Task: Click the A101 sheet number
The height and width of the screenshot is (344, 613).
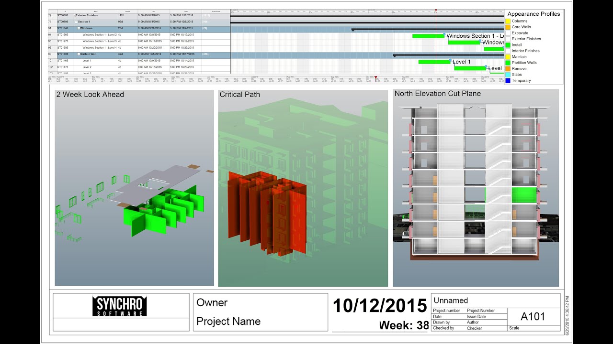Action: tap(533, 316)
